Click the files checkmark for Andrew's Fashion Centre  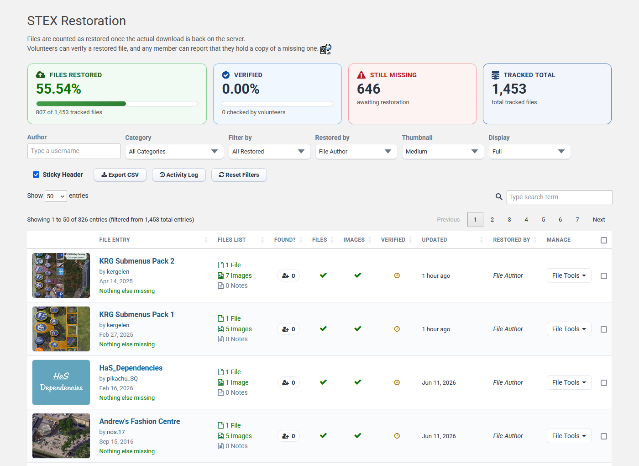click(x=323, y=436)
